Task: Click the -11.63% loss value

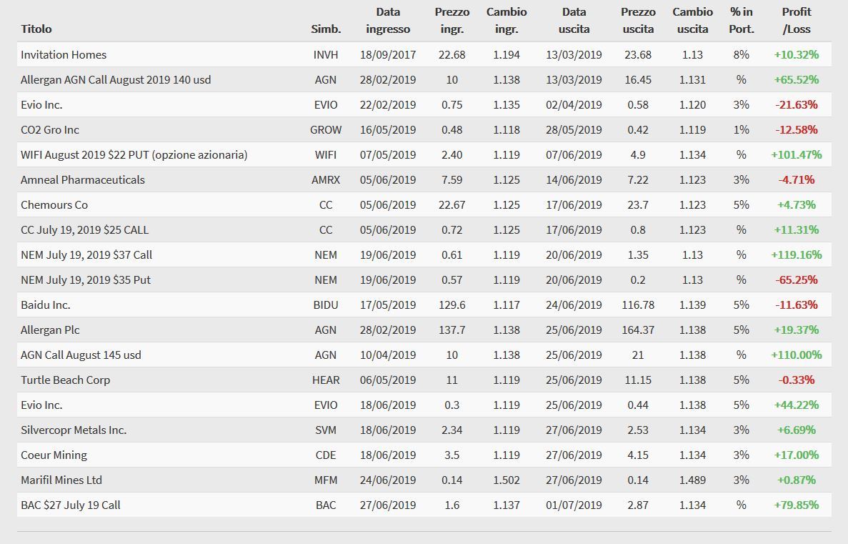Action: tap(796, 305)
